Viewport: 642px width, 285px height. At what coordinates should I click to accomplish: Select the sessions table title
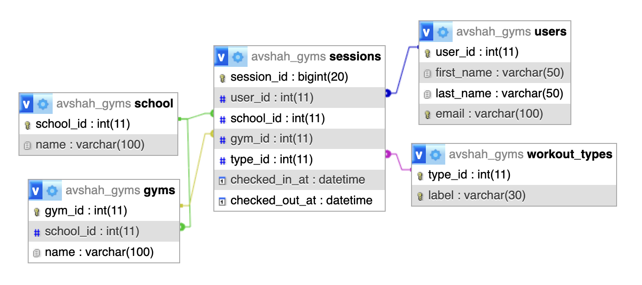point(355,57)
